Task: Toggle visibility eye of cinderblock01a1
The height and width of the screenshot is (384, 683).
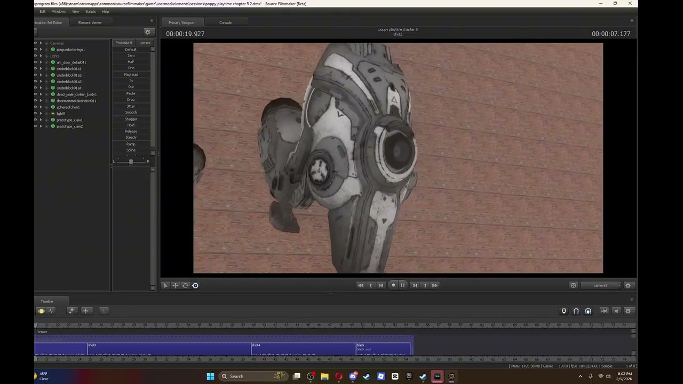Action: pos(36,69)
